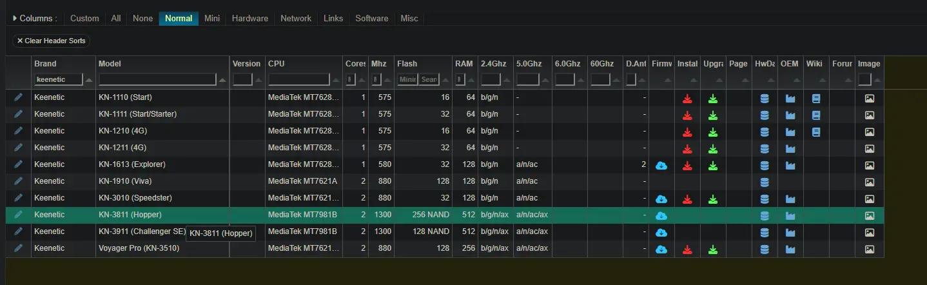Toggle sort arrow in the 5.0Ghz column

pos(545,80)
